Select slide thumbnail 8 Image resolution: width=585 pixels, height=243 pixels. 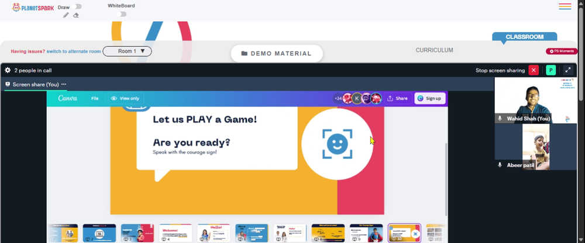coord(328,233)
